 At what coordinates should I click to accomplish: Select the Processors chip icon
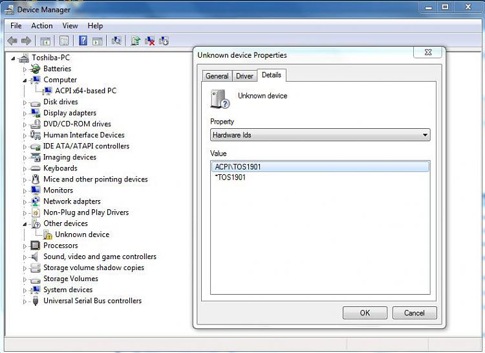coord(36,245)
